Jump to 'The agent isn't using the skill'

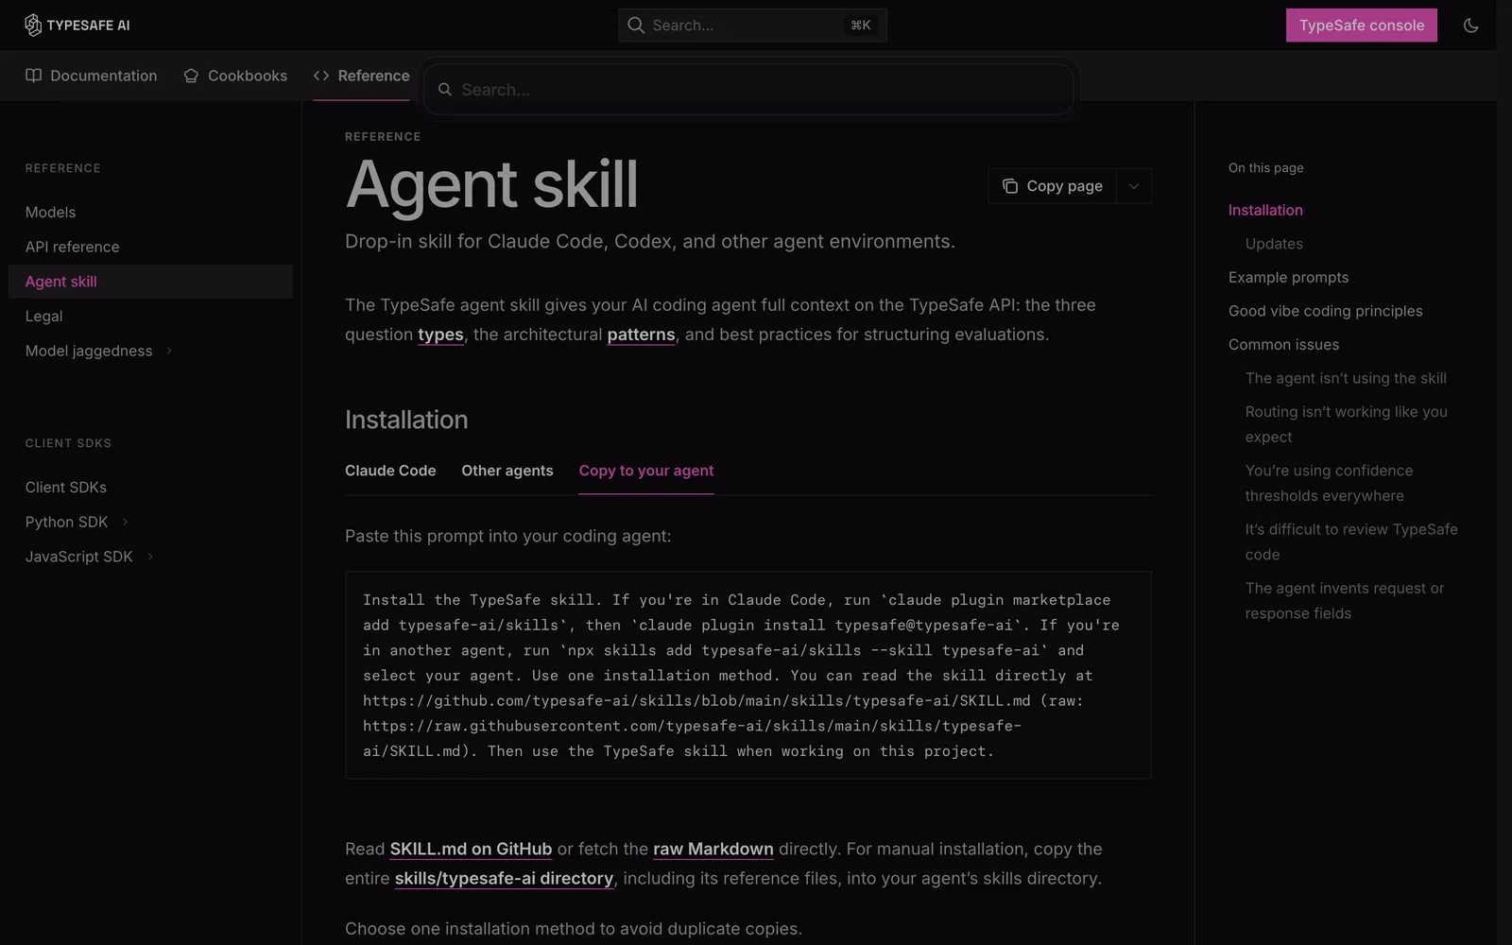(x=1346, y=378)
